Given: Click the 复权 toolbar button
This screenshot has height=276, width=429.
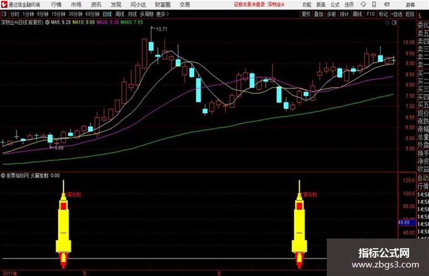Looking at the screenshot, I should coord(306,14).
